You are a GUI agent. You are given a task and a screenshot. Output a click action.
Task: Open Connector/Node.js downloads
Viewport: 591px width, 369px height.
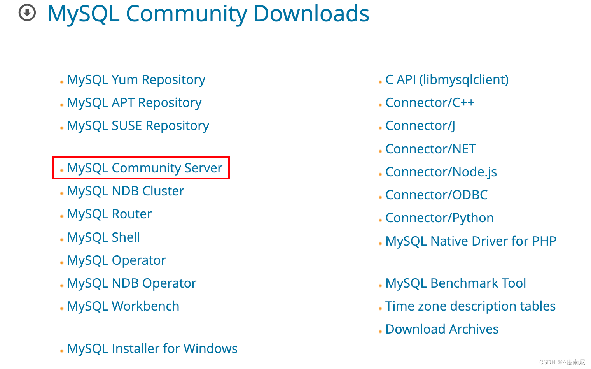click(441, 172)
